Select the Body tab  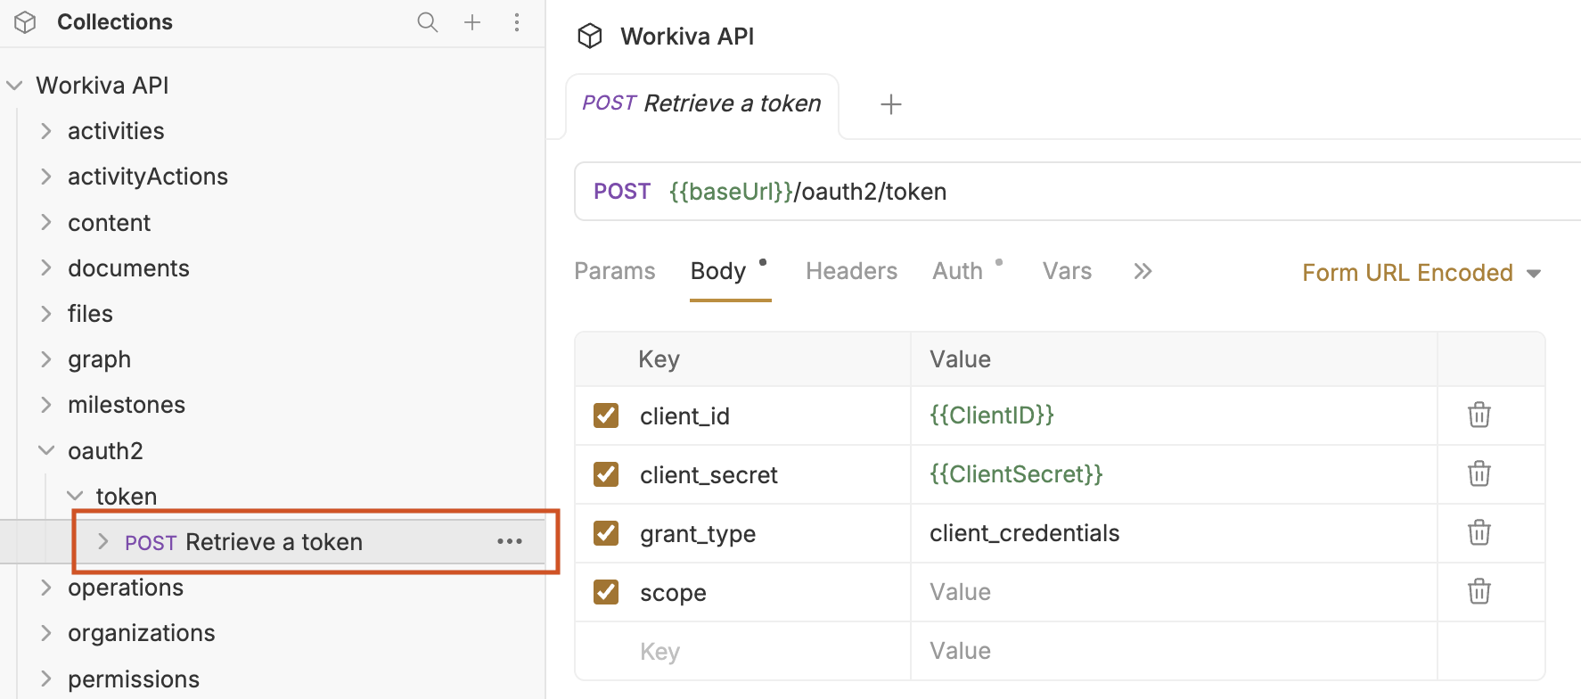click(x=718, y=271)
